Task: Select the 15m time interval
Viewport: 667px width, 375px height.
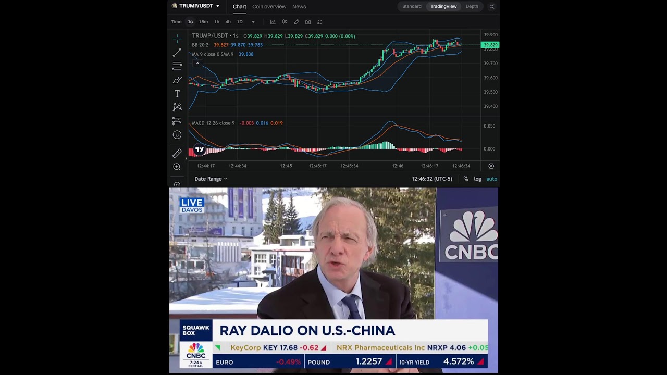Action: [203, 22]
